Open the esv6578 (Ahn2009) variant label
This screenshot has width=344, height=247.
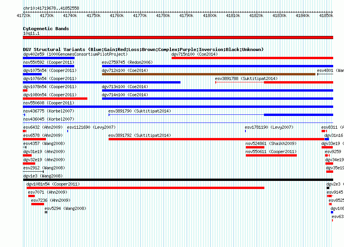click(x=43, y=135)
